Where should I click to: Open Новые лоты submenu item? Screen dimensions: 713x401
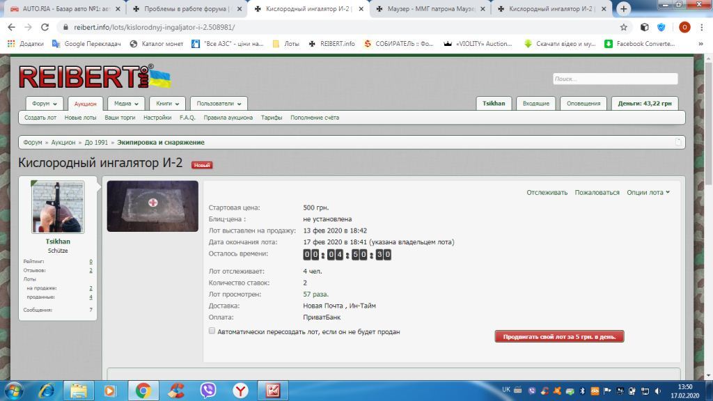click(x=81, y=118)
